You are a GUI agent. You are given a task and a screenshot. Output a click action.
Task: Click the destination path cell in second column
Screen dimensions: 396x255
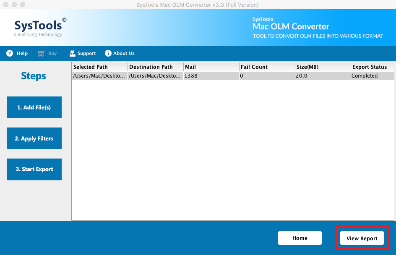pos(156,76)
